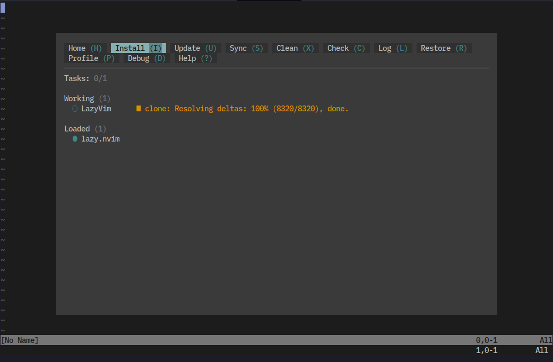Image resolution: width=553 pixels, height=362 pixels.
Task: Collapse the Working (1) section header
Action: (x=87, y=99)
